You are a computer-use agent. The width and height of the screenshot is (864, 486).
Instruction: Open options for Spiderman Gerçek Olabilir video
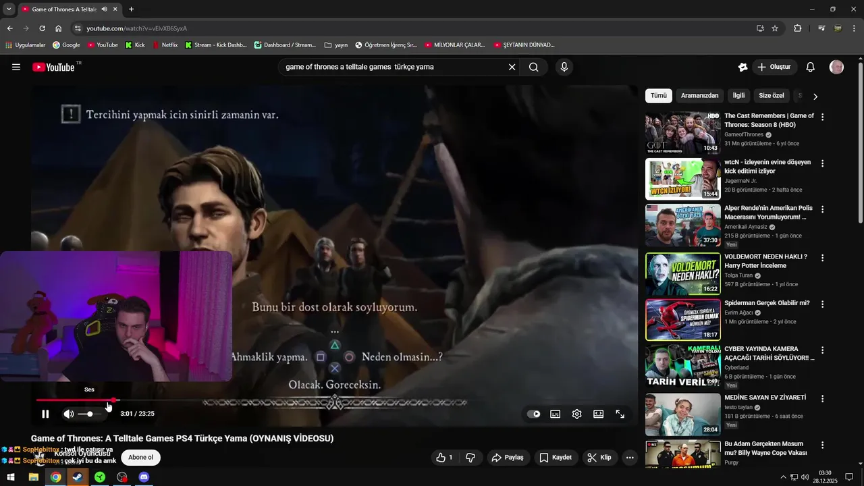pyautogui.click(x=822, y=304)
